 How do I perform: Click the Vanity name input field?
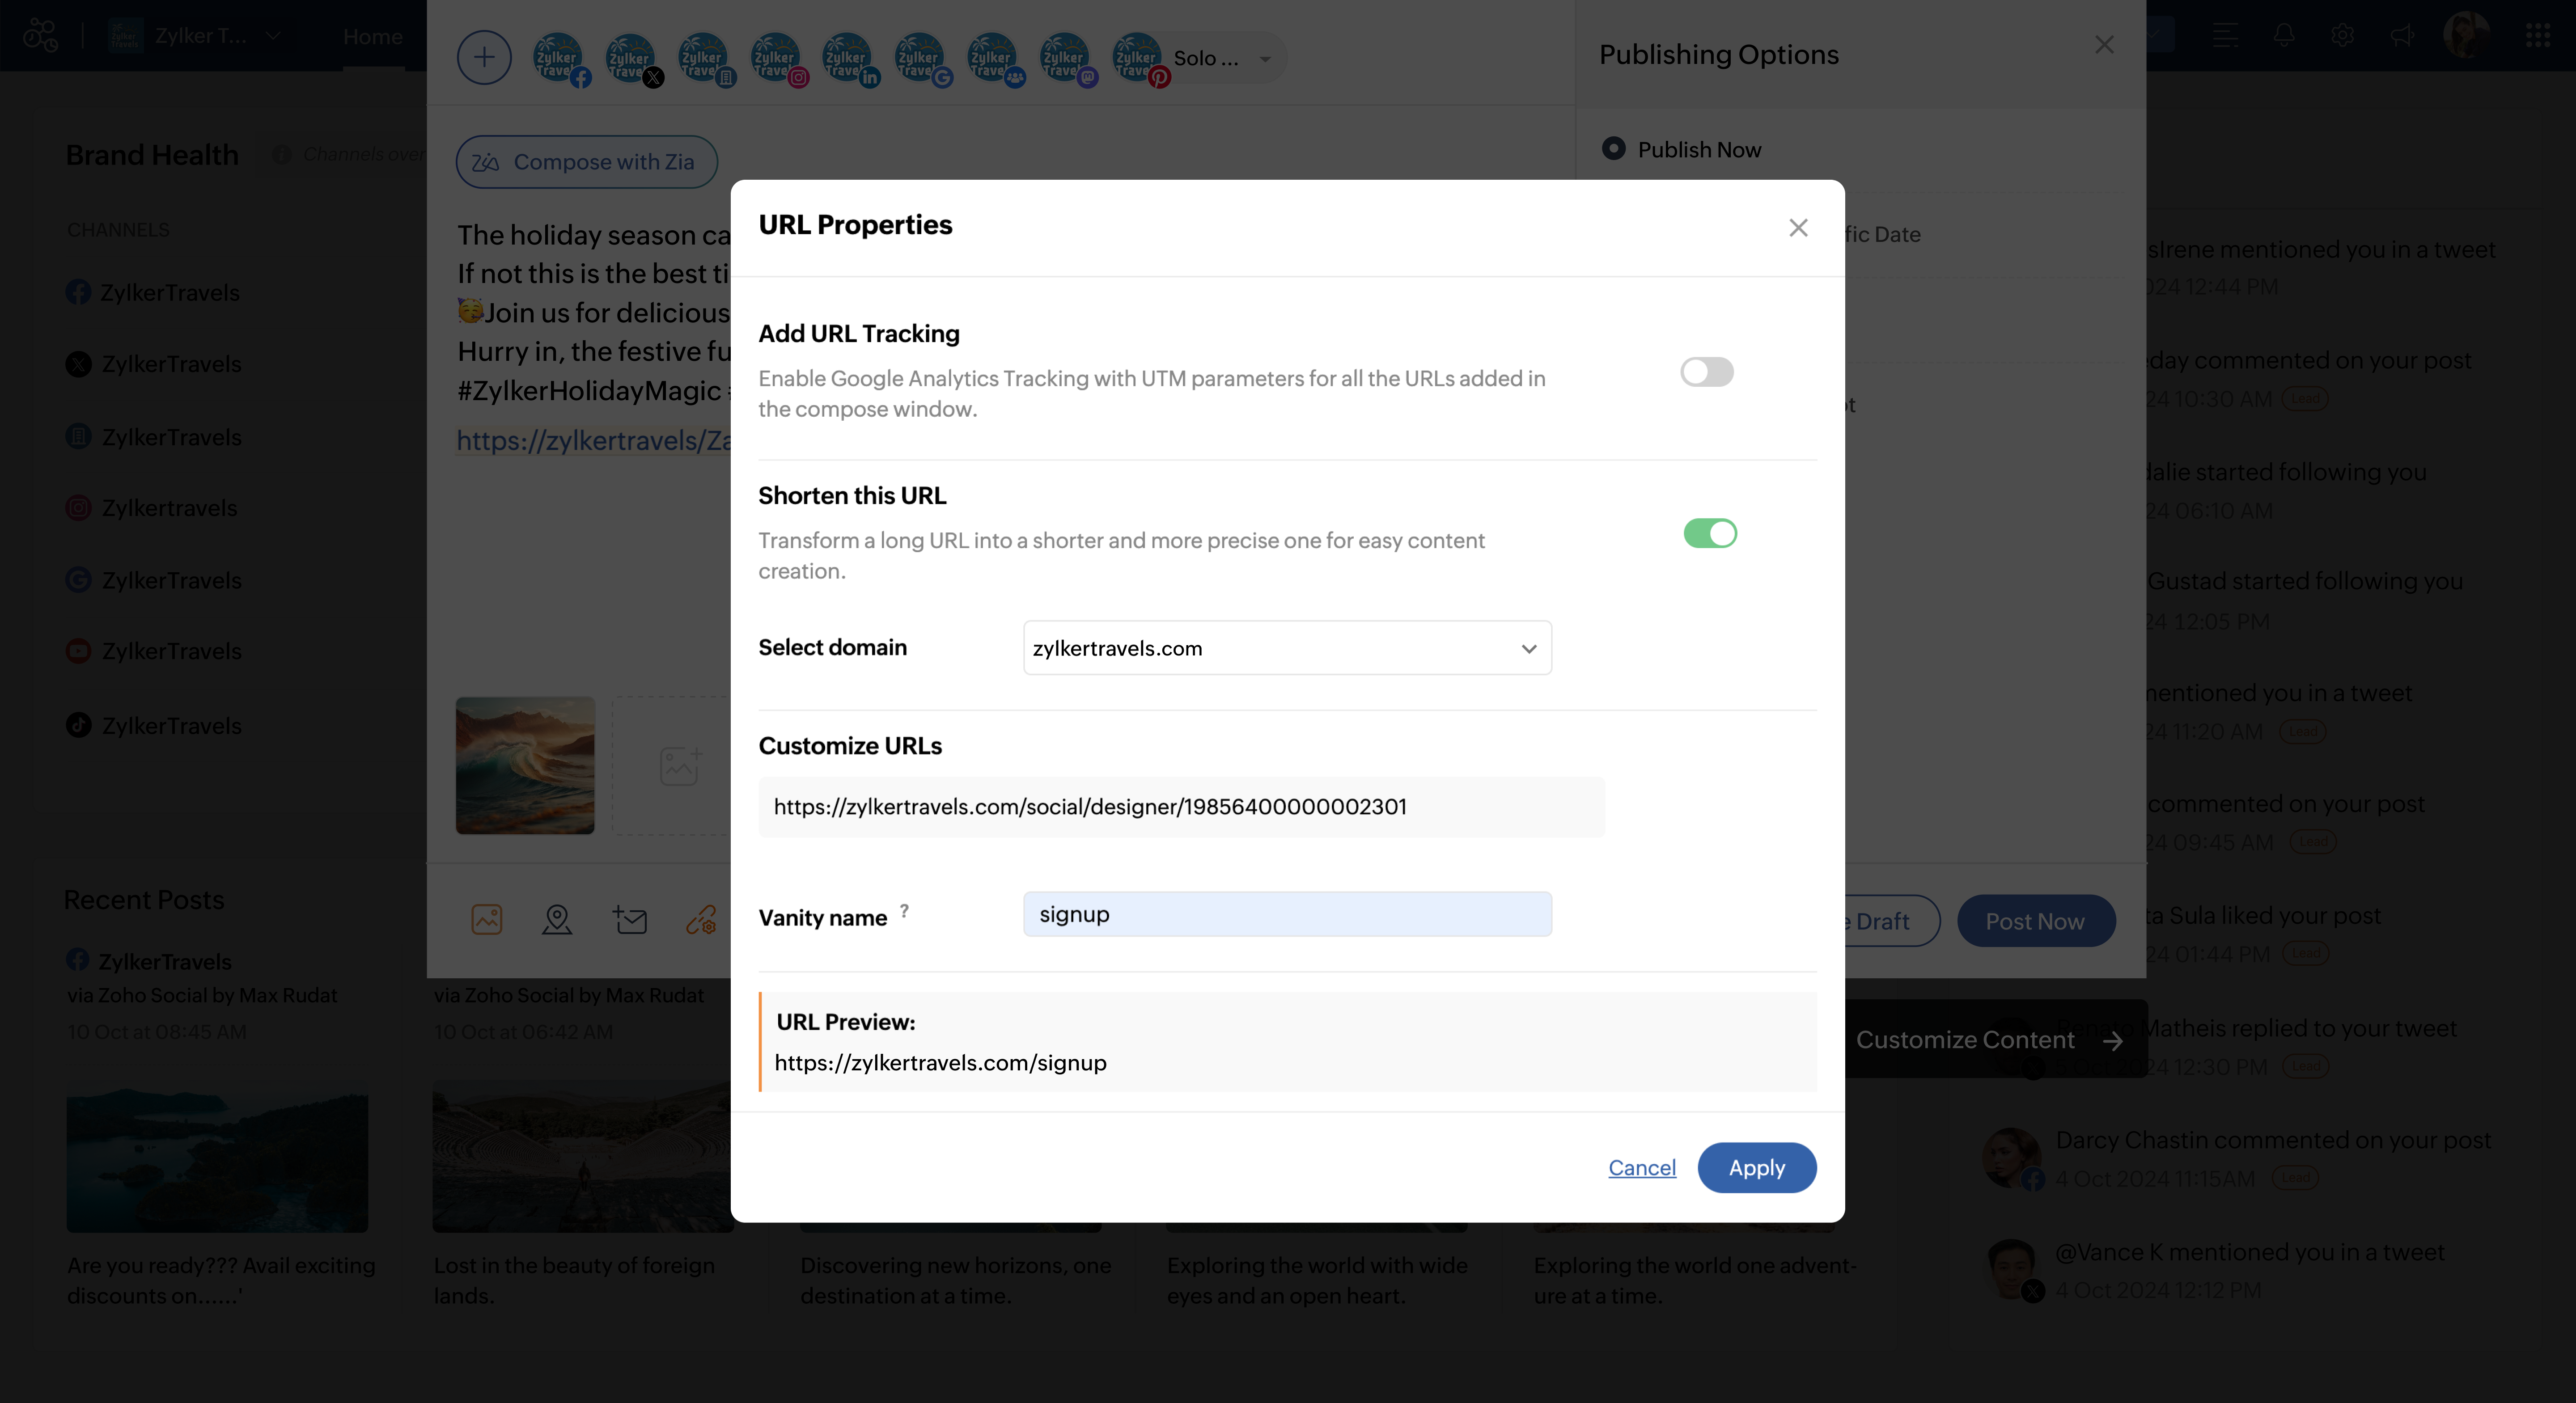1287,914
